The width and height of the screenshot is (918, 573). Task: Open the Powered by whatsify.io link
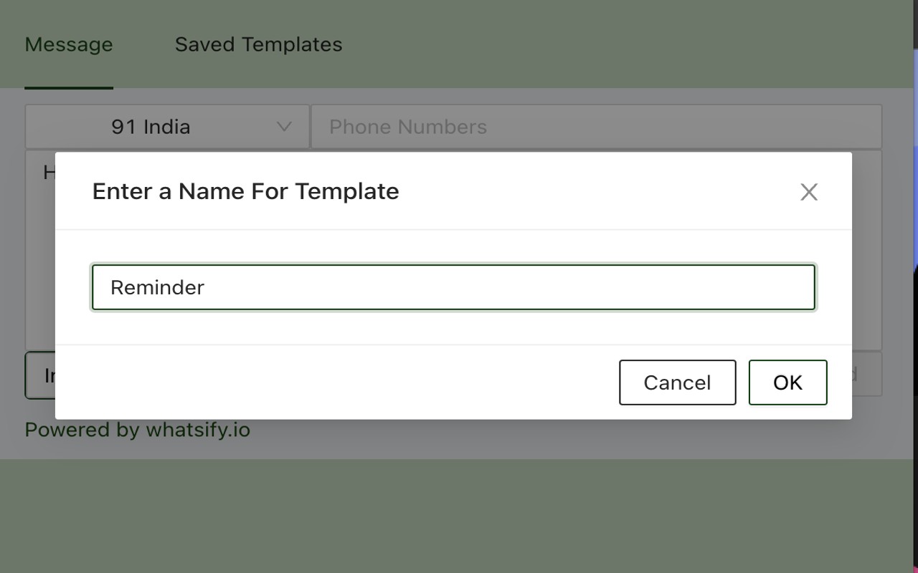(137, 430)
